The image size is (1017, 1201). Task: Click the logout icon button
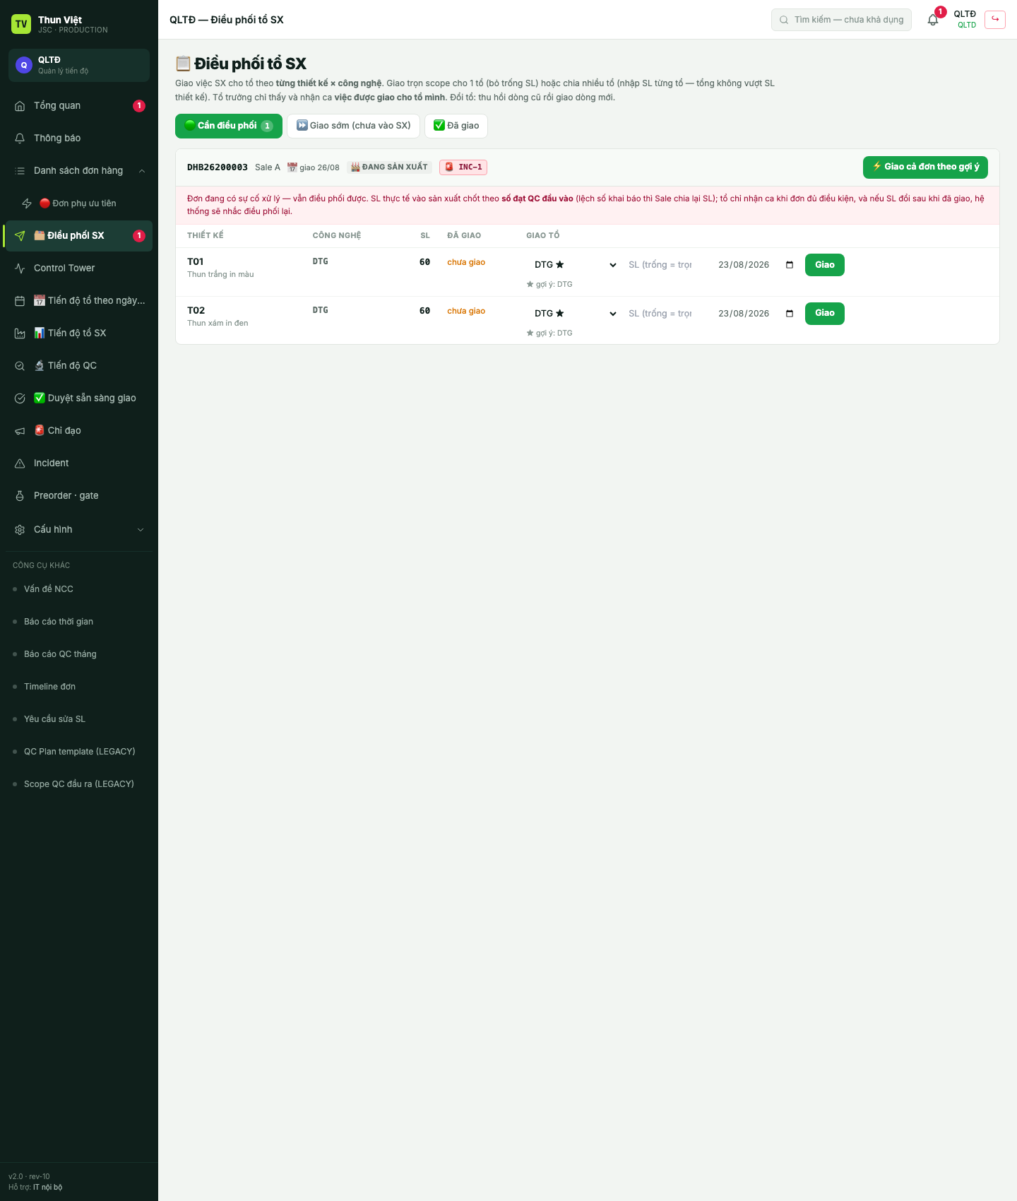coord(995,19)
